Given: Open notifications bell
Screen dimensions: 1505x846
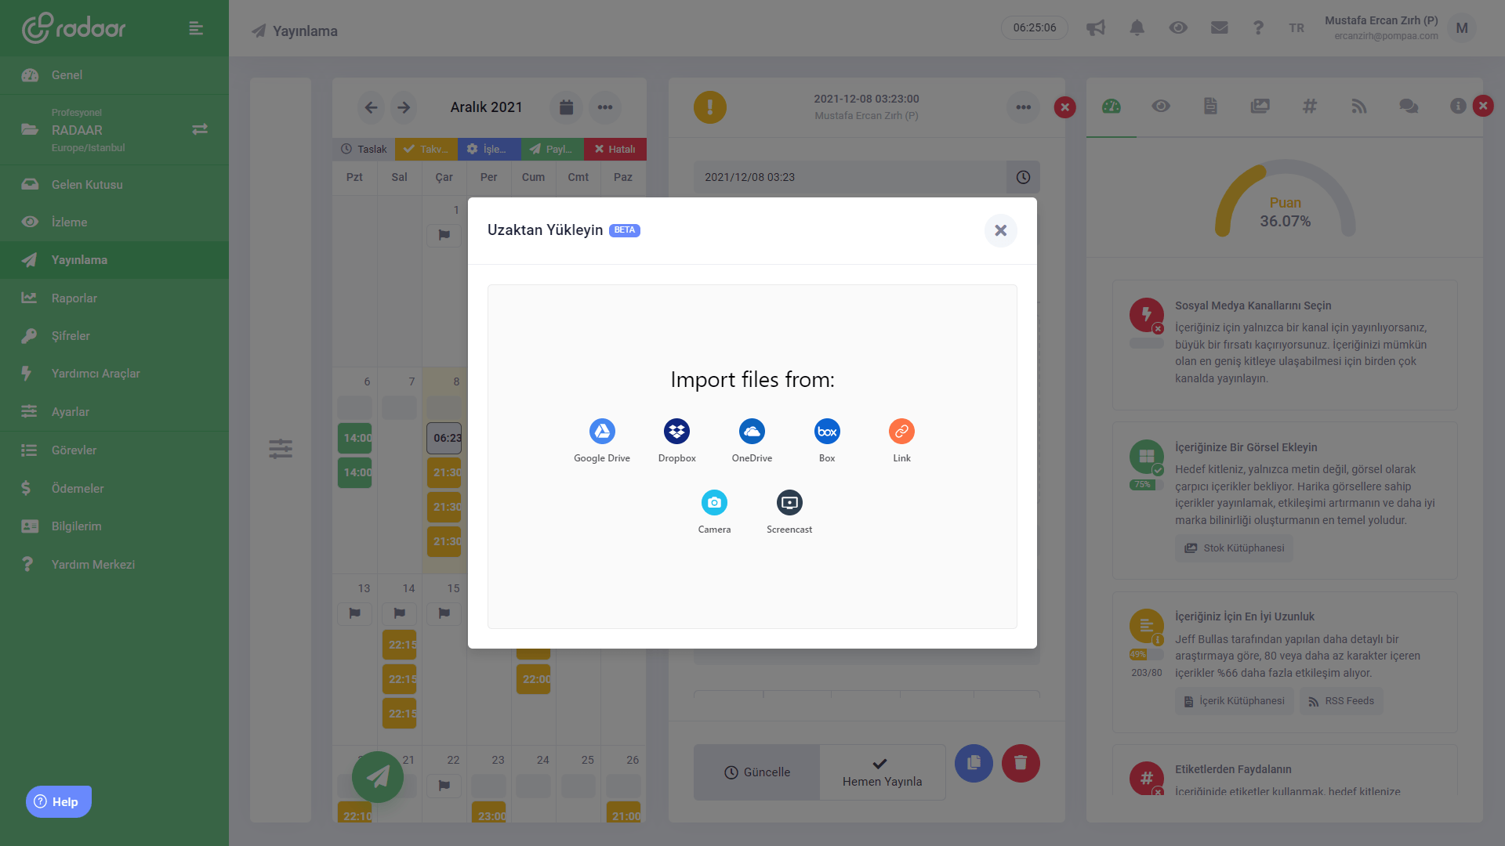Looking at the screenshot, I should pyautogui.click(x=1137, y=28).
